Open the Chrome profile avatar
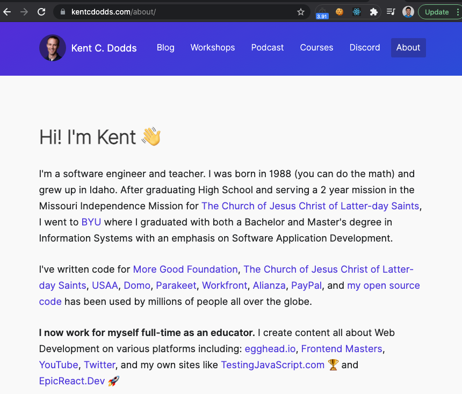The height and width of the screenshot is (394, 462). tap(408, 12)
